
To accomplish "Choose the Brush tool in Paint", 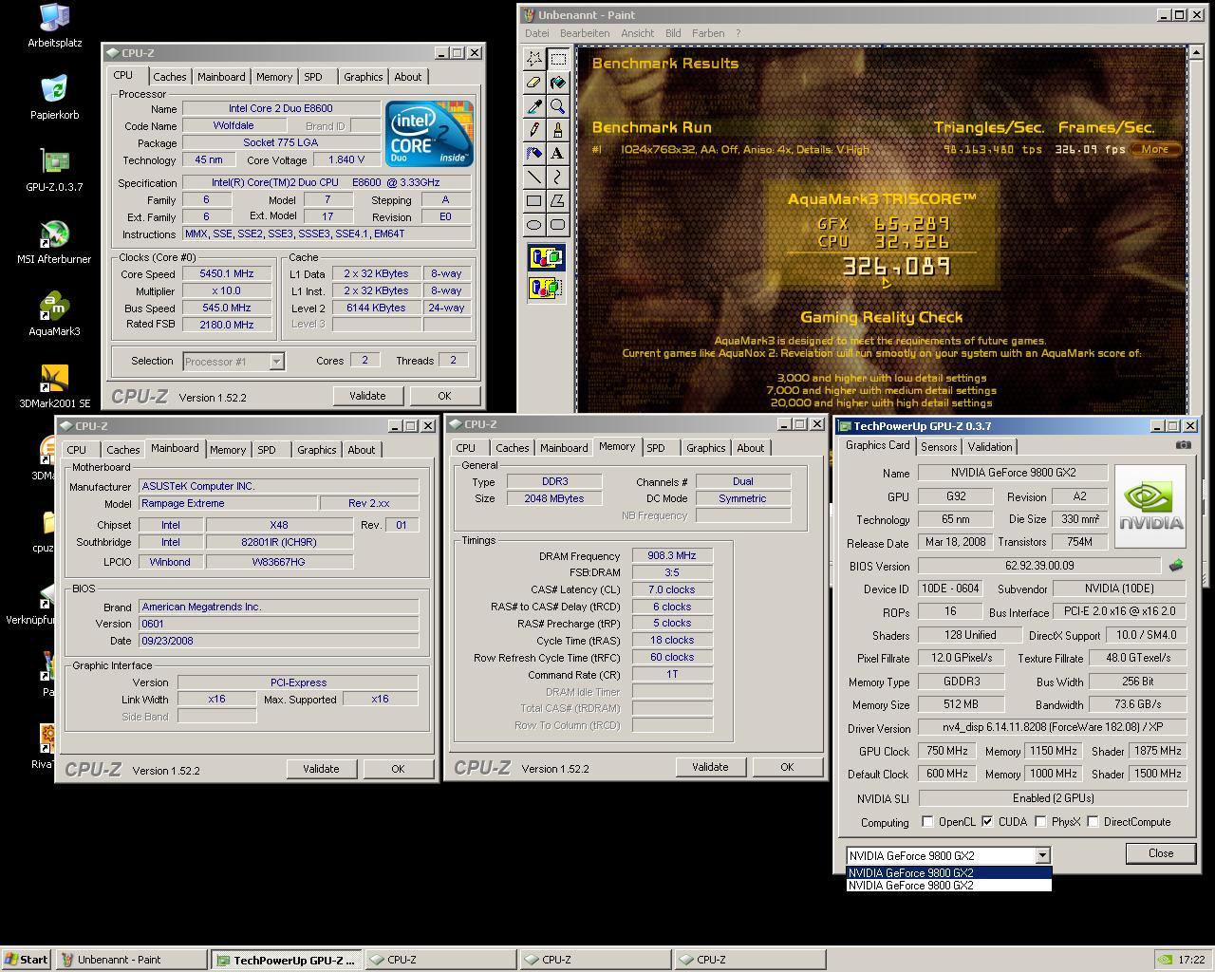I will pyautogui.click(x=558, y=130).
